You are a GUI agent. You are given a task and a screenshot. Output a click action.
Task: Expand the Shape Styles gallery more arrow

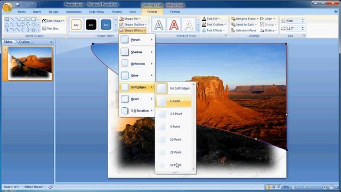pyautogui.click(x=116, y=30)
